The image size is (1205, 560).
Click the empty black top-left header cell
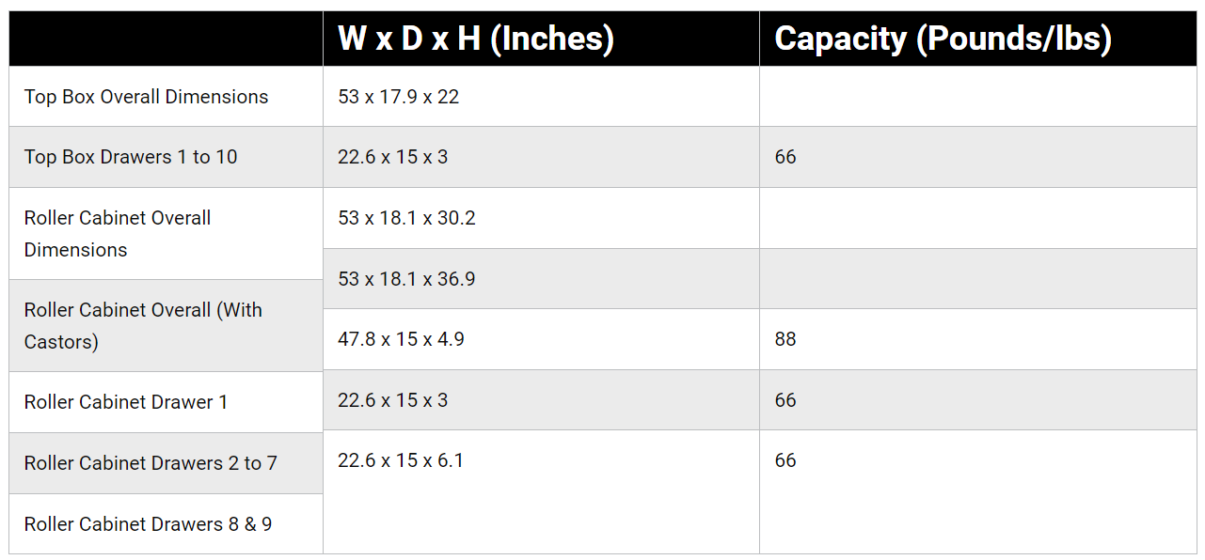(x=166, y=39)
